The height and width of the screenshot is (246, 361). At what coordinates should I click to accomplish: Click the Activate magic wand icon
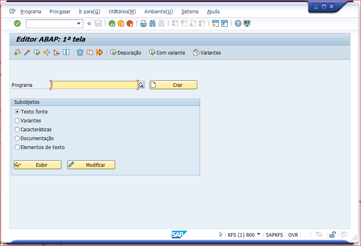point(27,53)
